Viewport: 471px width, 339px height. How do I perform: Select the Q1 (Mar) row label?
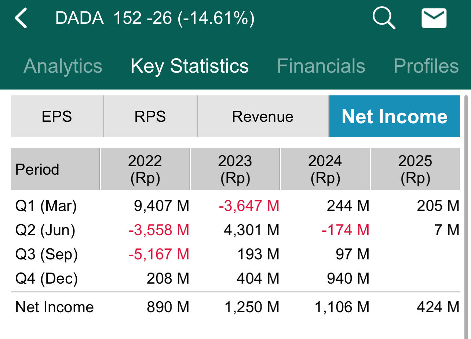46,206
